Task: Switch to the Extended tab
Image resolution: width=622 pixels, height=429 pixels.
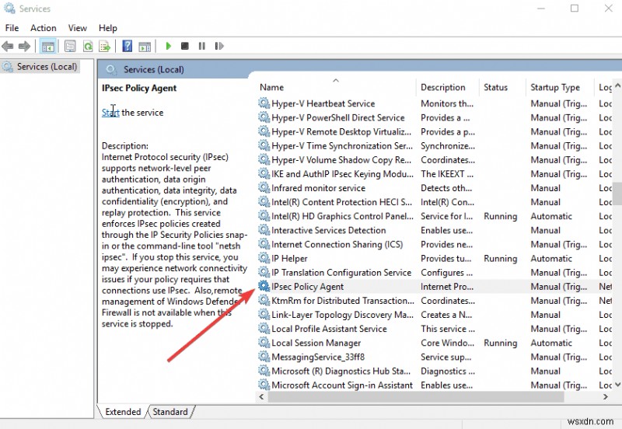Action: pos(123,412)
